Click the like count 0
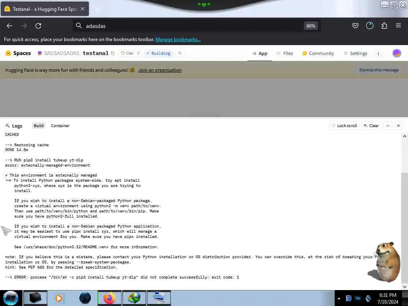Viewport: 408px width, 306px height. (138, 53)
